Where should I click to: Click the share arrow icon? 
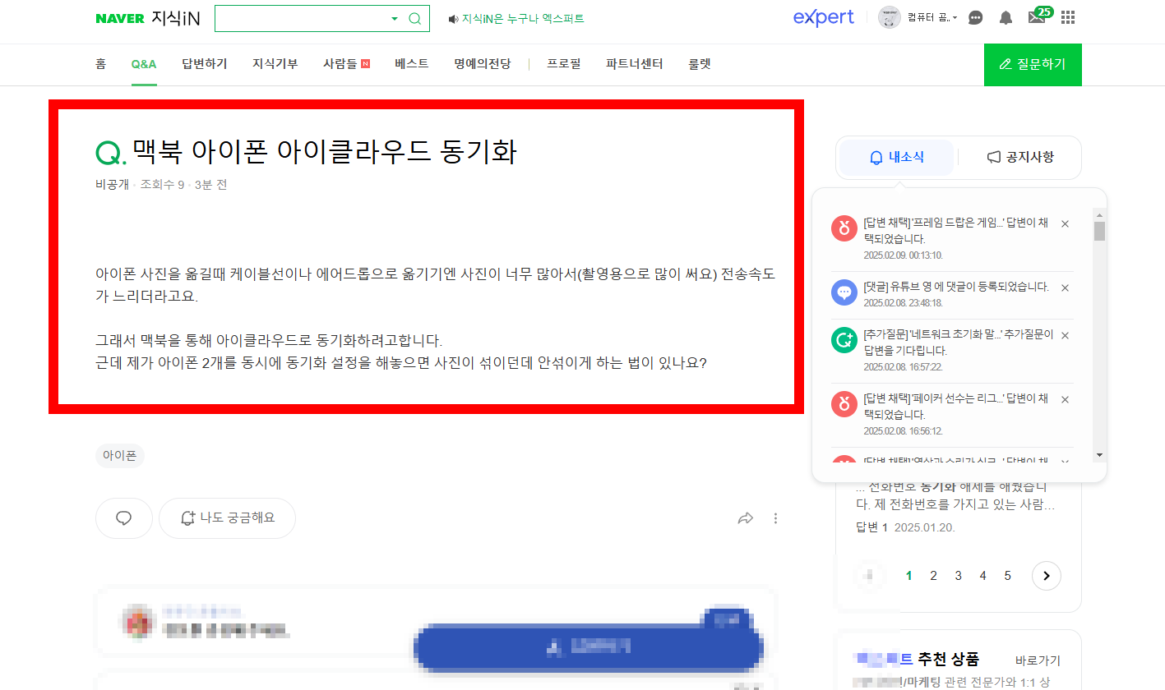click(746, 518)
